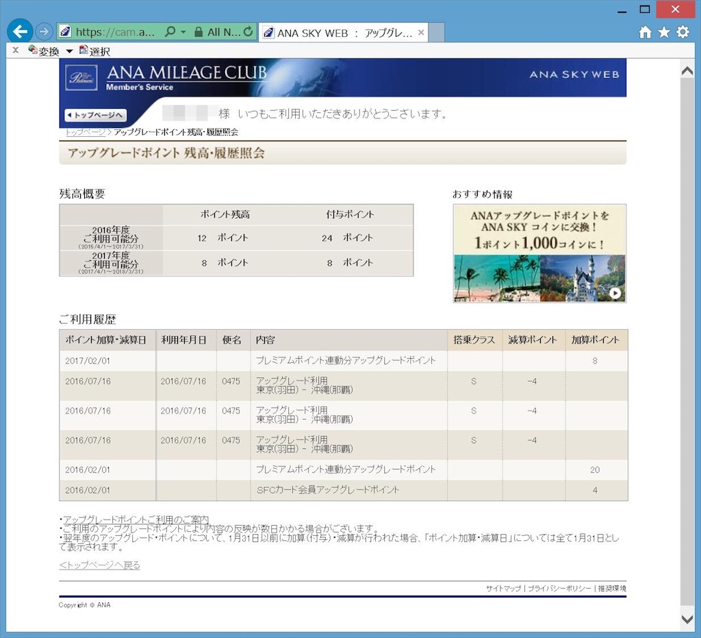Open アップグレードポイントご利用のご案内 link
The height and width of the screenshot is (638, 701).
pos(136,520)
